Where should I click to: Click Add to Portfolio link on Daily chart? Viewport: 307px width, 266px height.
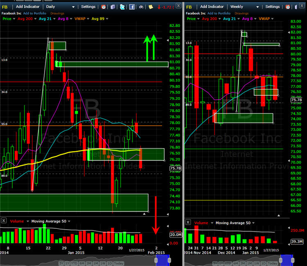(x=35, y=14)
